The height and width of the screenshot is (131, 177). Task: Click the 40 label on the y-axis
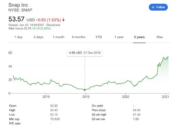tap(10, 66)
